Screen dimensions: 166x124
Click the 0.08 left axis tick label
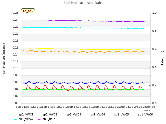tap(15, 75)
